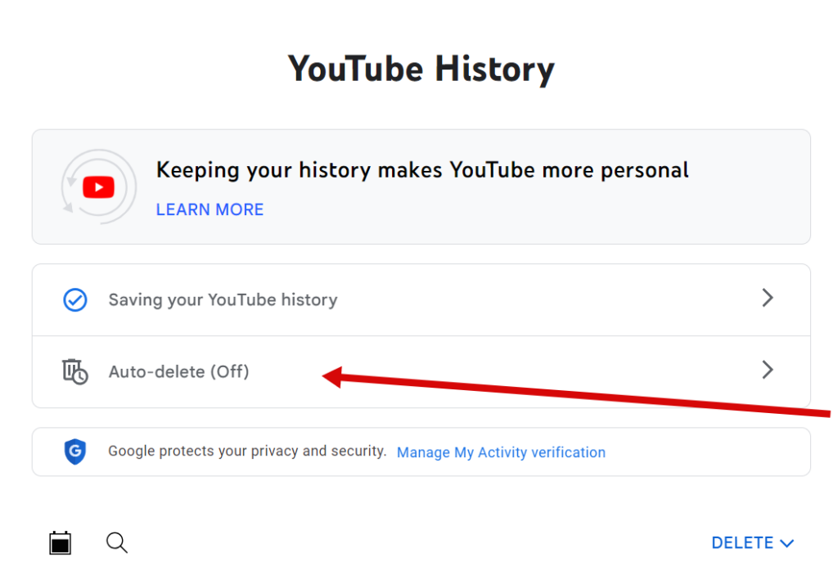The image size is (838, 584).
Task: Click the trash-with-clock Auto-delete icon
Action: coord(74,371)
